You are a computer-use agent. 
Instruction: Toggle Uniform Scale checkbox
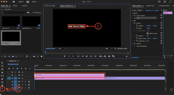point(148,33)
